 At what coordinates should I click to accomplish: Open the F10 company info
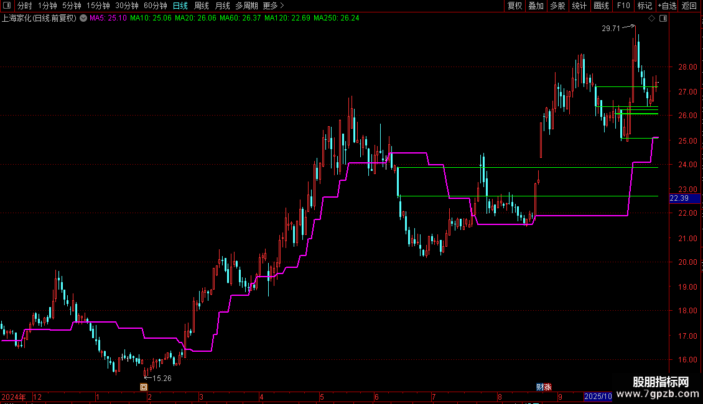(x=623, y=6)
